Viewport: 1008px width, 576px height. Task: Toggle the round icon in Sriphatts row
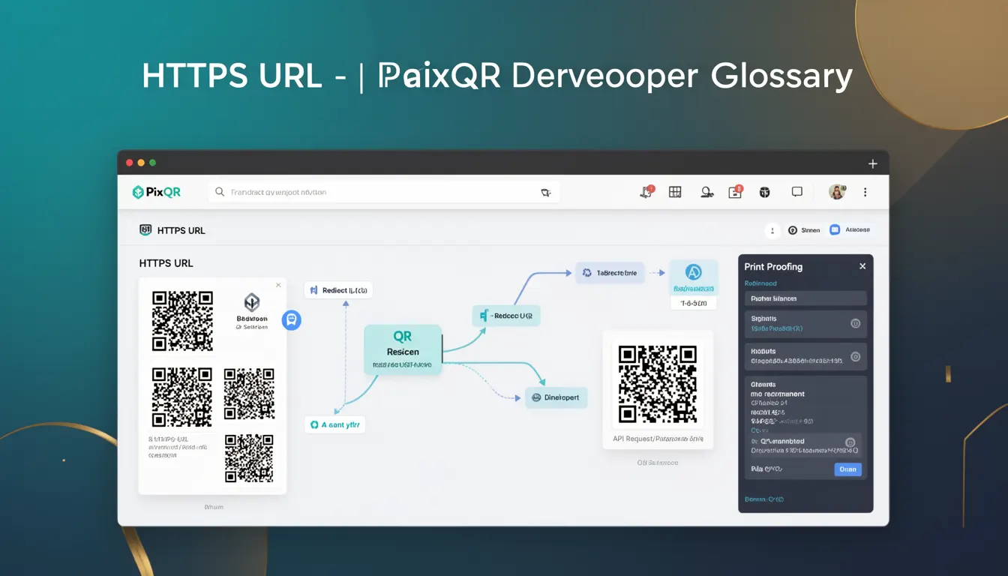[x=855, y=323]
